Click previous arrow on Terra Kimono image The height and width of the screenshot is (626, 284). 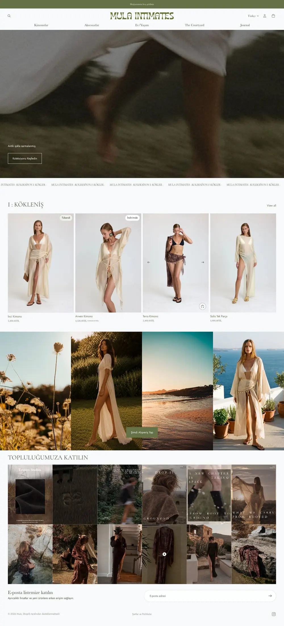point(149,262)
